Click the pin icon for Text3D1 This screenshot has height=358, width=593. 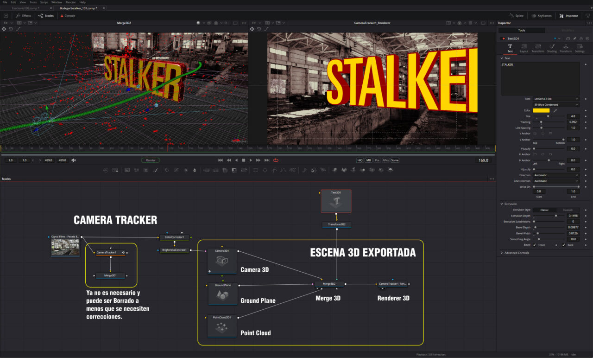pos(574,38)
